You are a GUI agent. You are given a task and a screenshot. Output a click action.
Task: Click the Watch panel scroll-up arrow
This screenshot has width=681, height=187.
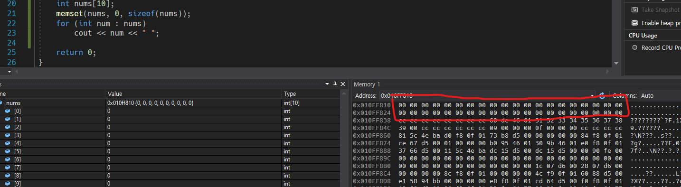(345, 94)
